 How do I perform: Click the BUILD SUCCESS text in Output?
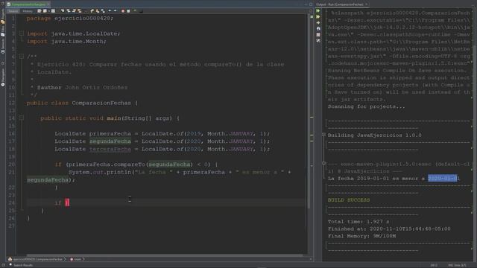349,200
